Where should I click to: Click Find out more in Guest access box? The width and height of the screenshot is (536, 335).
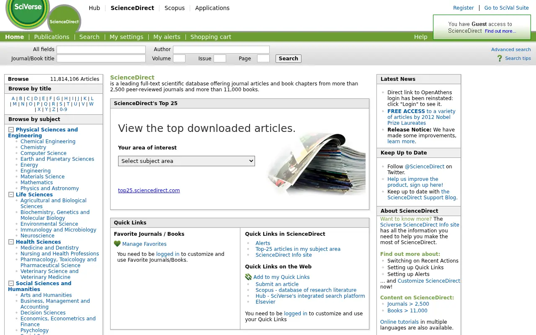(x=500, y=31)
